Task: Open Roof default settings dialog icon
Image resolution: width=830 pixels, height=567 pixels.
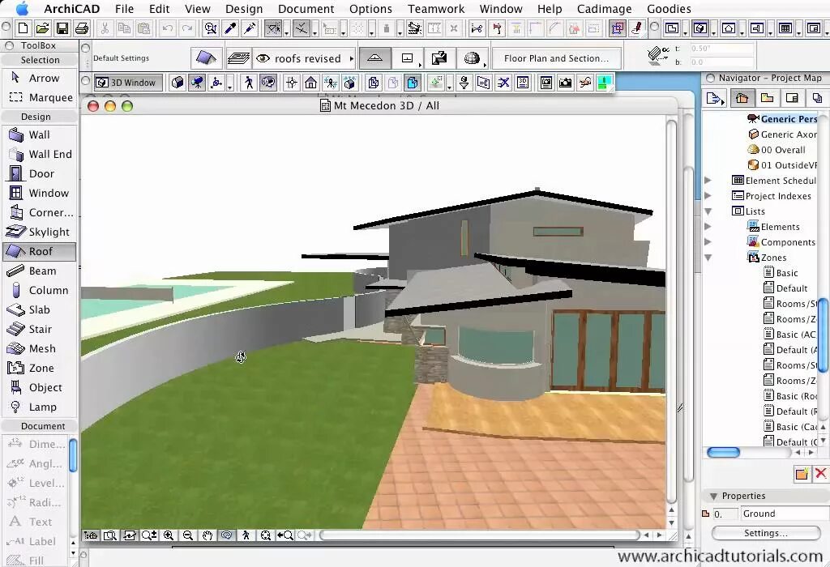Action: click(206, 58)
